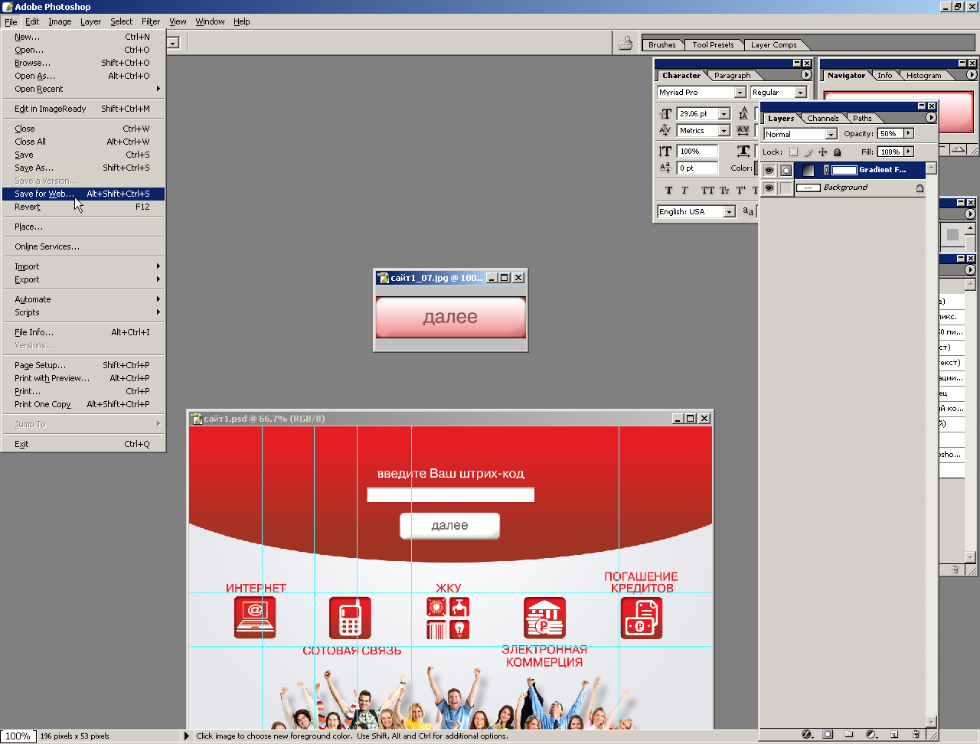Screen dimensions: 980x744
Task: Open the language dropdown English: USA
Action: tap(729, 212)
